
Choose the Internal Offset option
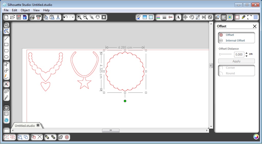point(235,40)
